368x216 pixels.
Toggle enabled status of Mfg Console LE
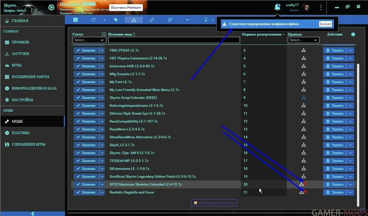[86, 74]
